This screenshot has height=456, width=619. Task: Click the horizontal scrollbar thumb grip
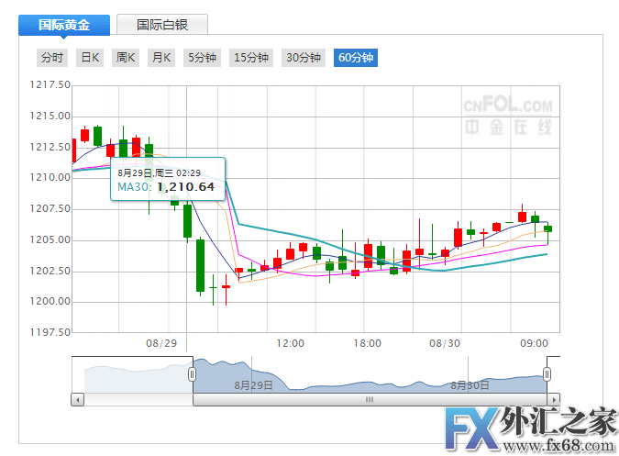370,400
